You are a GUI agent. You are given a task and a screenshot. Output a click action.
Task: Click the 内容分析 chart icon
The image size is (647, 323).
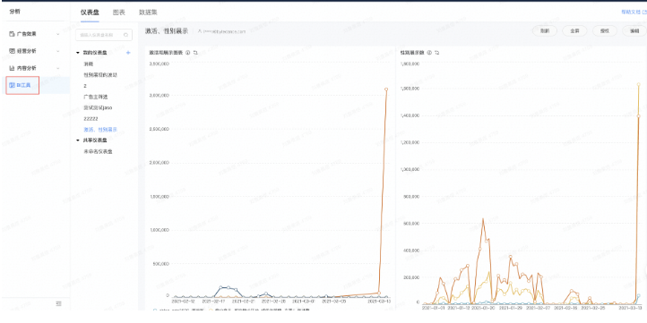point(12,68)
